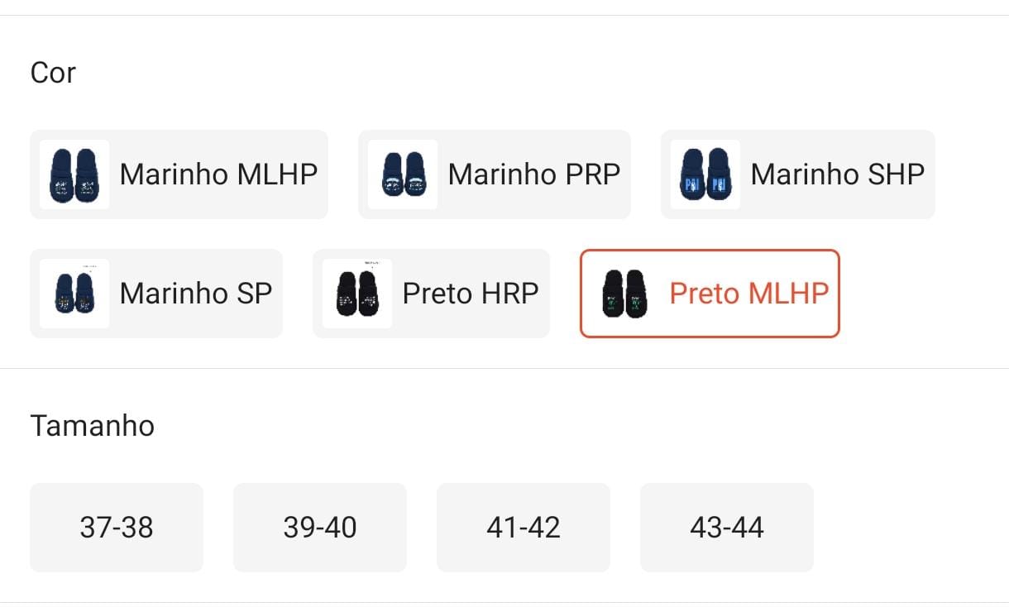This screenshot has width=1009, height=607.
Task: Tap the smallest available size option
Action: [117, 528]
